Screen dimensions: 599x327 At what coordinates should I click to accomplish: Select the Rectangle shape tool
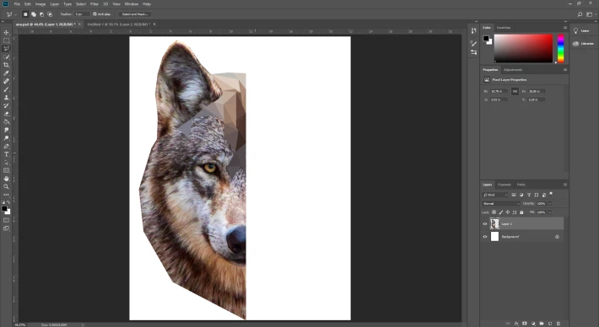pos(6,170)
